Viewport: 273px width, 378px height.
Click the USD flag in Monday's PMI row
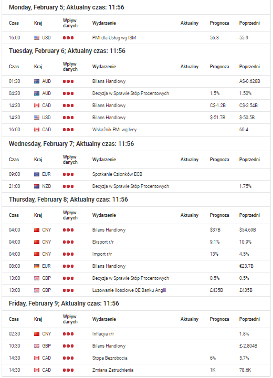37,38
